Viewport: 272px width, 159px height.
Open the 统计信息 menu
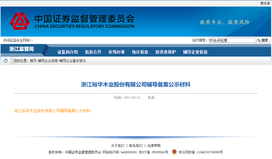[140, 52]
